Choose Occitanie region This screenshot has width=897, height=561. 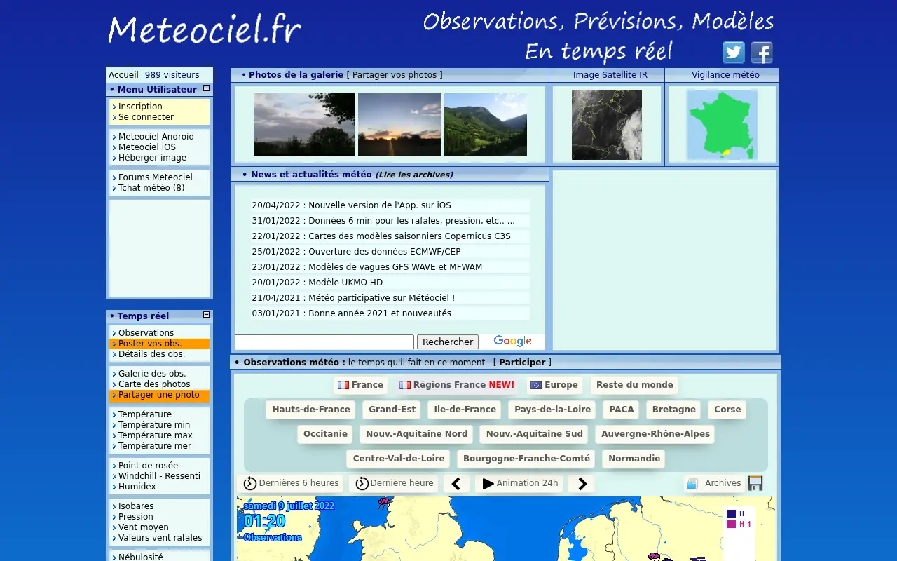pyautogui.click(x=325, y=434)
